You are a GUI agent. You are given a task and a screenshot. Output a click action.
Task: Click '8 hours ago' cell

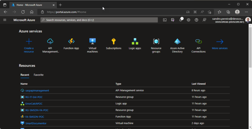pyautogui.click(x=198, y=90)
